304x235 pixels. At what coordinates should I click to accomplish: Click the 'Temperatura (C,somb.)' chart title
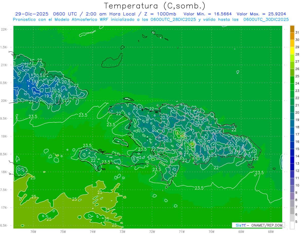tap(155, 6)
